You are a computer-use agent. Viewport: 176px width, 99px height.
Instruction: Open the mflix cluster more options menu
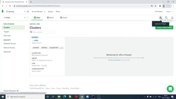(x=62, y=48)
